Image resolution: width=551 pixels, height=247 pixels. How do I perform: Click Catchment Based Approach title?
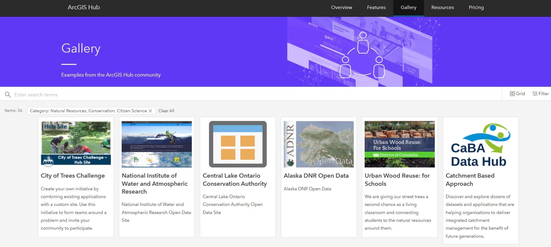[470, 180]
